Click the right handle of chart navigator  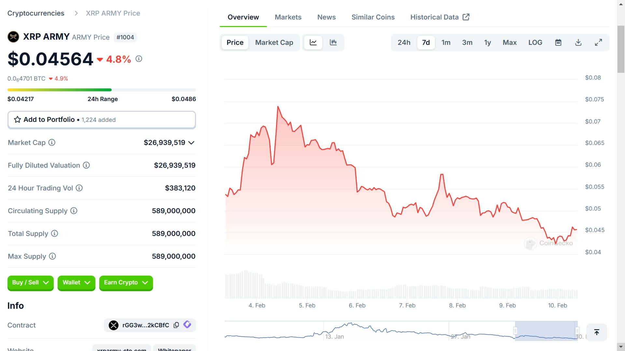(x=577, y=331)
